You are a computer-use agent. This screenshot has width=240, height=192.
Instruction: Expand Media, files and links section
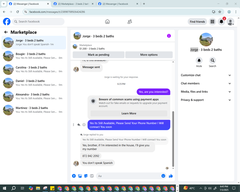[206, 92]
